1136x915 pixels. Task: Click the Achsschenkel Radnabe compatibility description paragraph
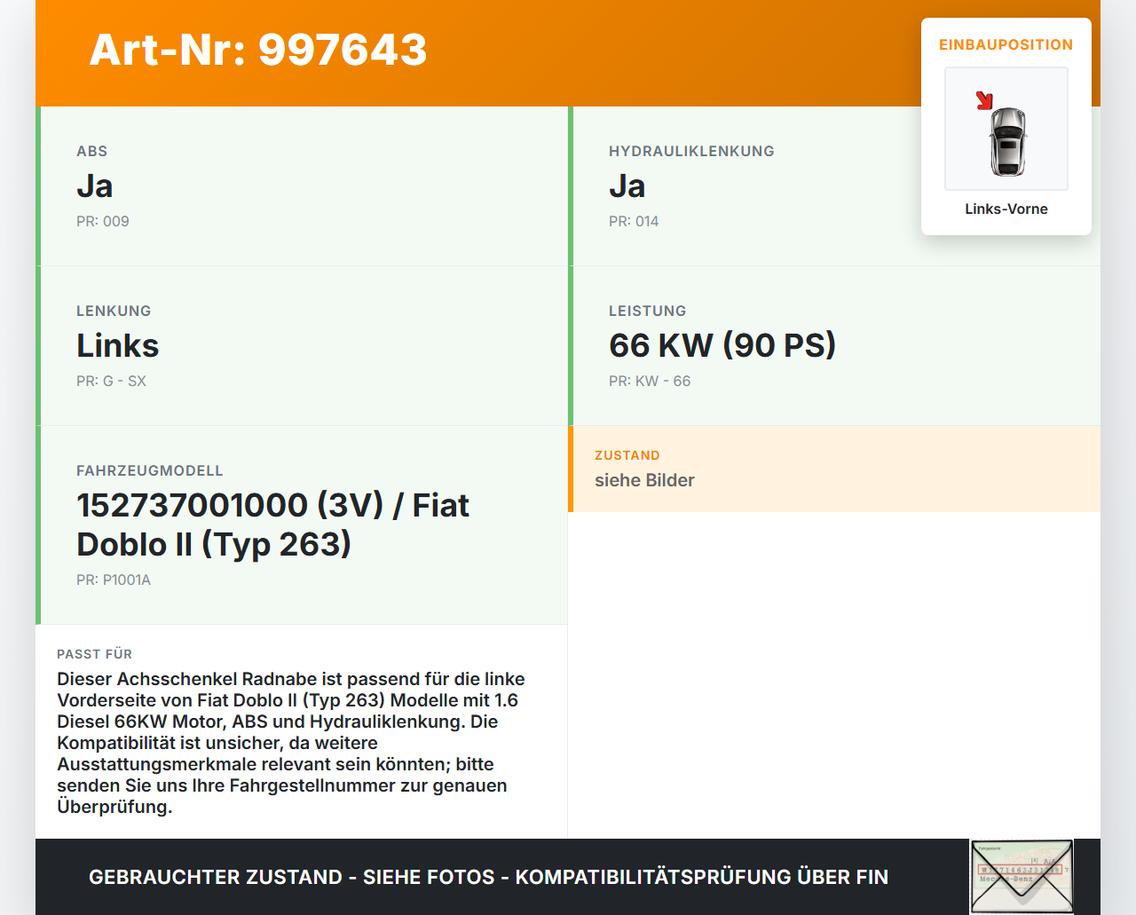(291, 743)
